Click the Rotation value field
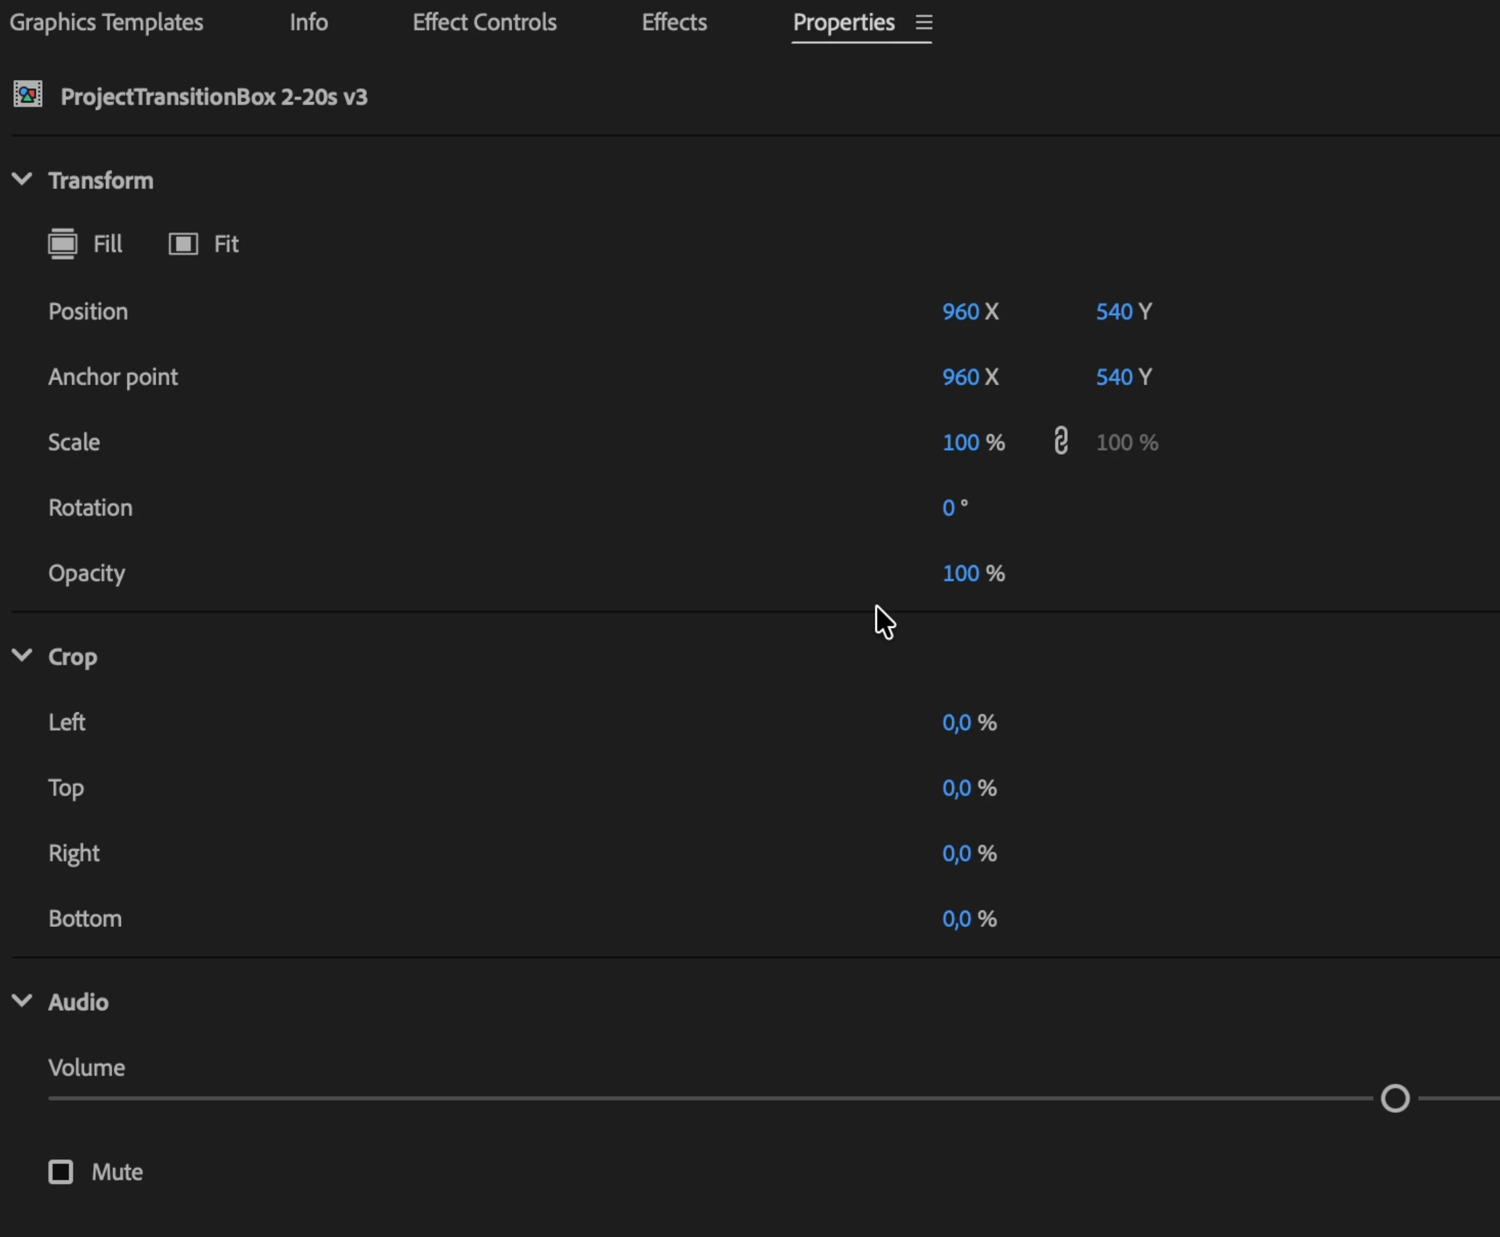 [x=948, y=508]
